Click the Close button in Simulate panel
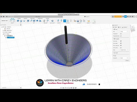 pos(127,60)
